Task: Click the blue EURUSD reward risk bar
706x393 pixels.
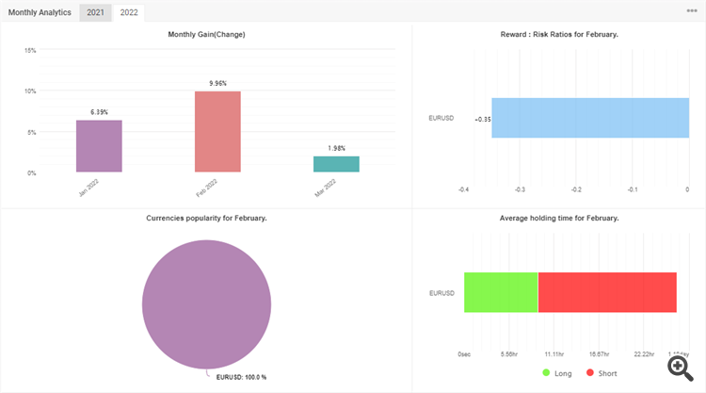Action: [x=590, y=118]
